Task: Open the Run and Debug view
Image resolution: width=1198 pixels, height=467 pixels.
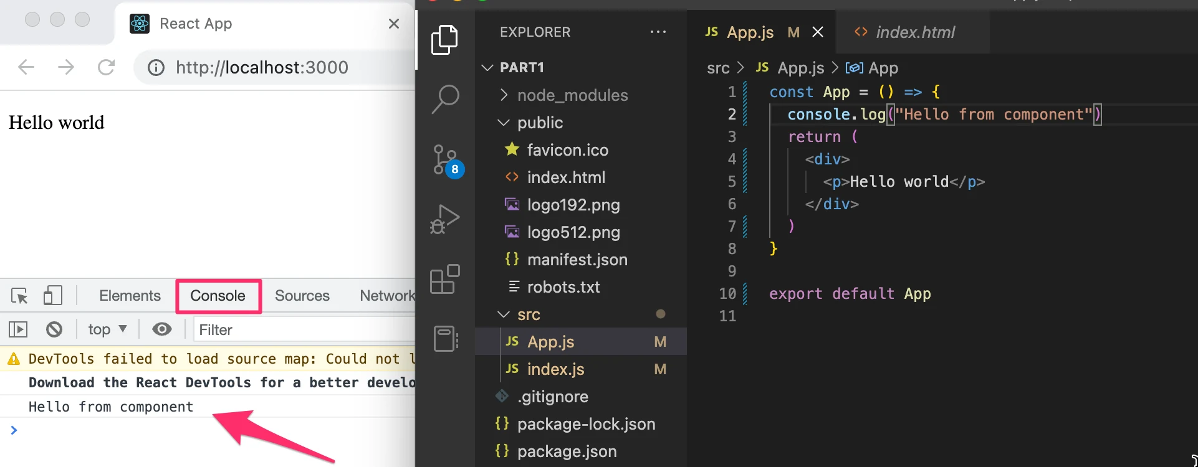Action: [445, 219]
